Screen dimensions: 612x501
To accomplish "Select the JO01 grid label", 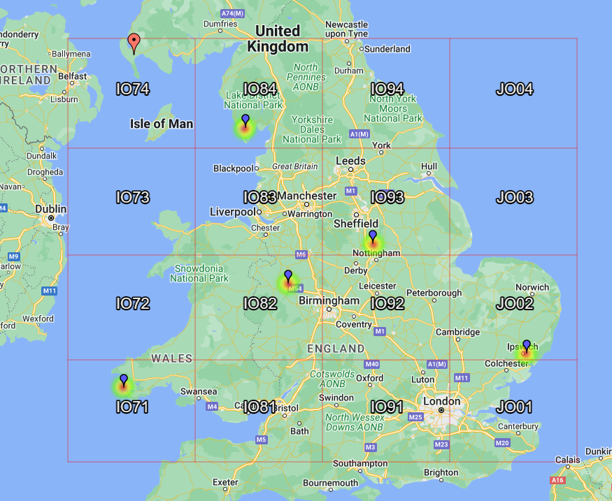I will (514, 407).
